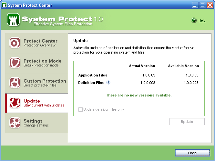Screen dimensions: 215x161
Task: Click available version 1.0.0.008 for Definition Files
Action: (191, 83)
